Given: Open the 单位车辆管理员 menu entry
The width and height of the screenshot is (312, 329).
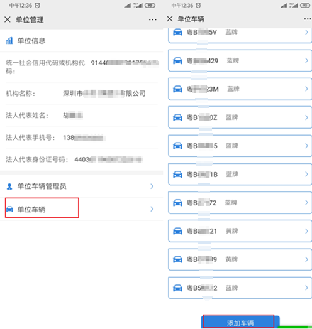Looking at the screenshot, I should click(82, 186).
